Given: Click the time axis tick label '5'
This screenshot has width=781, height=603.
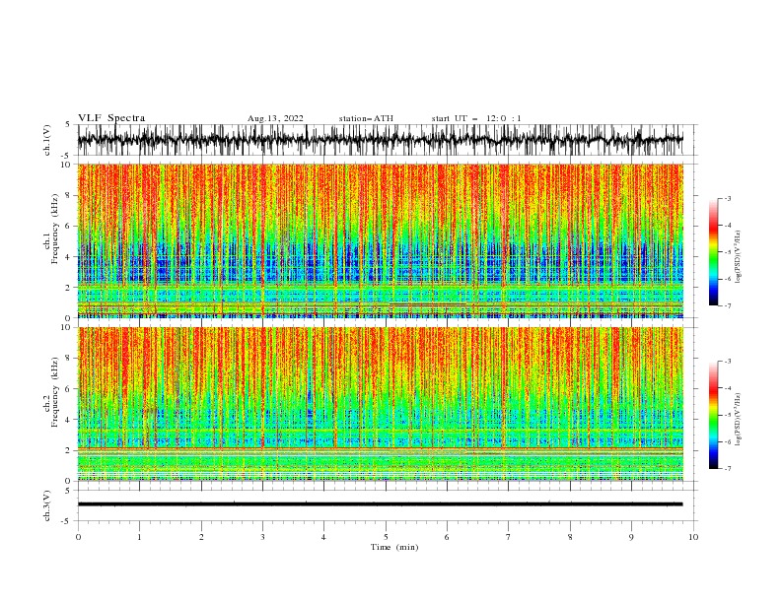Looking at the screenshot, I should [x=386, y=537].
